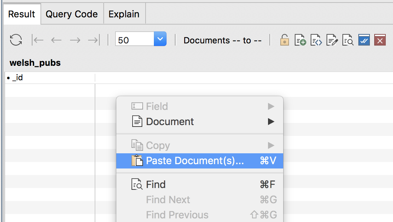
Task: Open the Explain tab
Action: coord(124,14)
